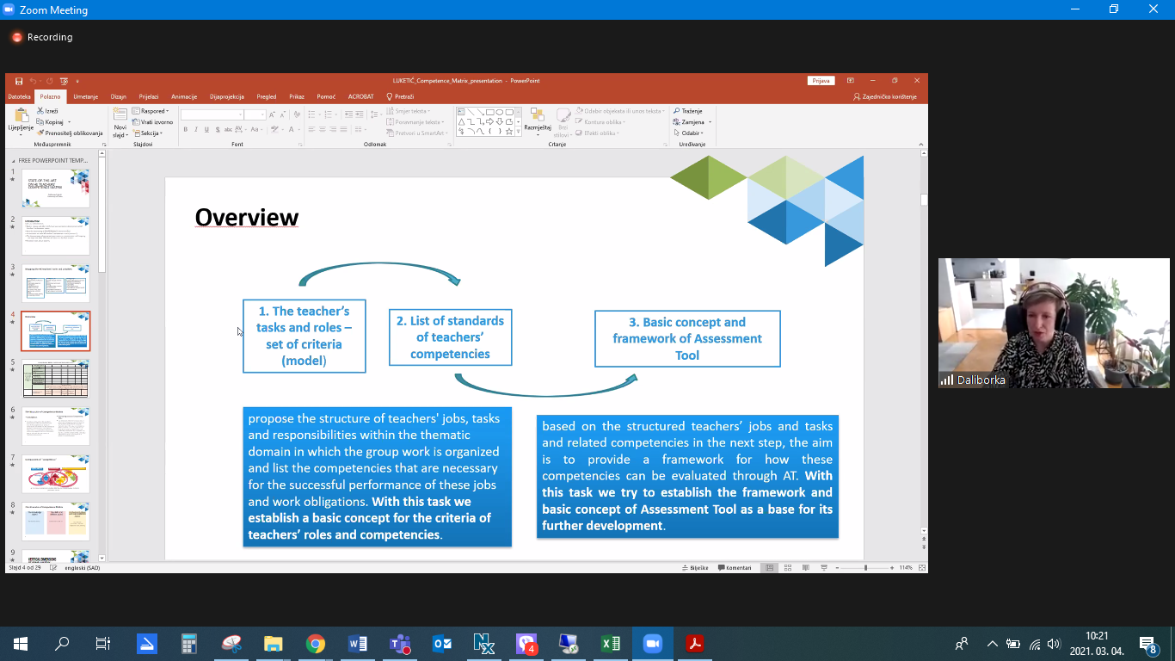This screenshot has height=661, width=1175.
Task: Toggle Bold formatting button
Action: (x=185, y=130)
